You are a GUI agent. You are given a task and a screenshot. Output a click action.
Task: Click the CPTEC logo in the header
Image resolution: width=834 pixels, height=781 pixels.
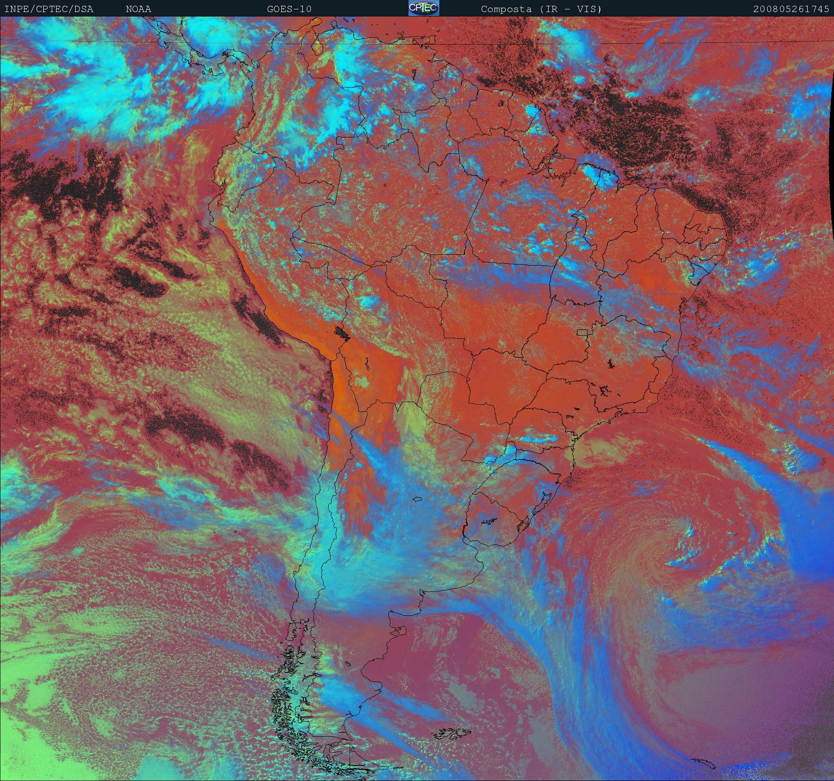(x=423, y=8)
